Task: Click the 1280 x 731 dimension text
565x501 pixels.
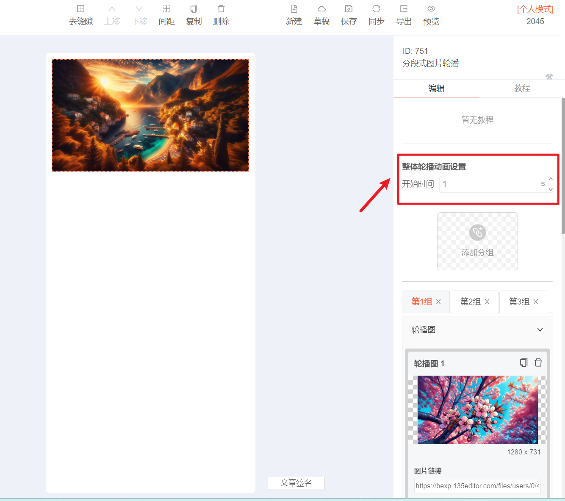Action: 524,452
